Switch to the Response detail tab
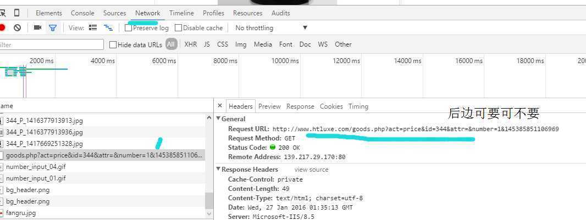 point(300,106)
